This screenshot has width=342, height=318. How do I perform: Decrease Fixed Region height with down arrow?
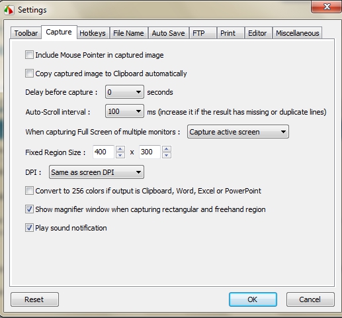[167, 155]
